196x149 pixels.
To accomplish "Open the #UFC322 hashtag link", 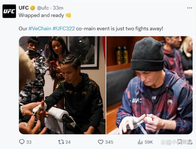I will pyautogui.click(x=64, y=28).
